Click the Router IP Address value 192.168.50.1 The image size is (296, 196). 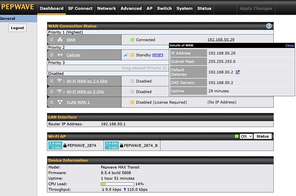113,124
